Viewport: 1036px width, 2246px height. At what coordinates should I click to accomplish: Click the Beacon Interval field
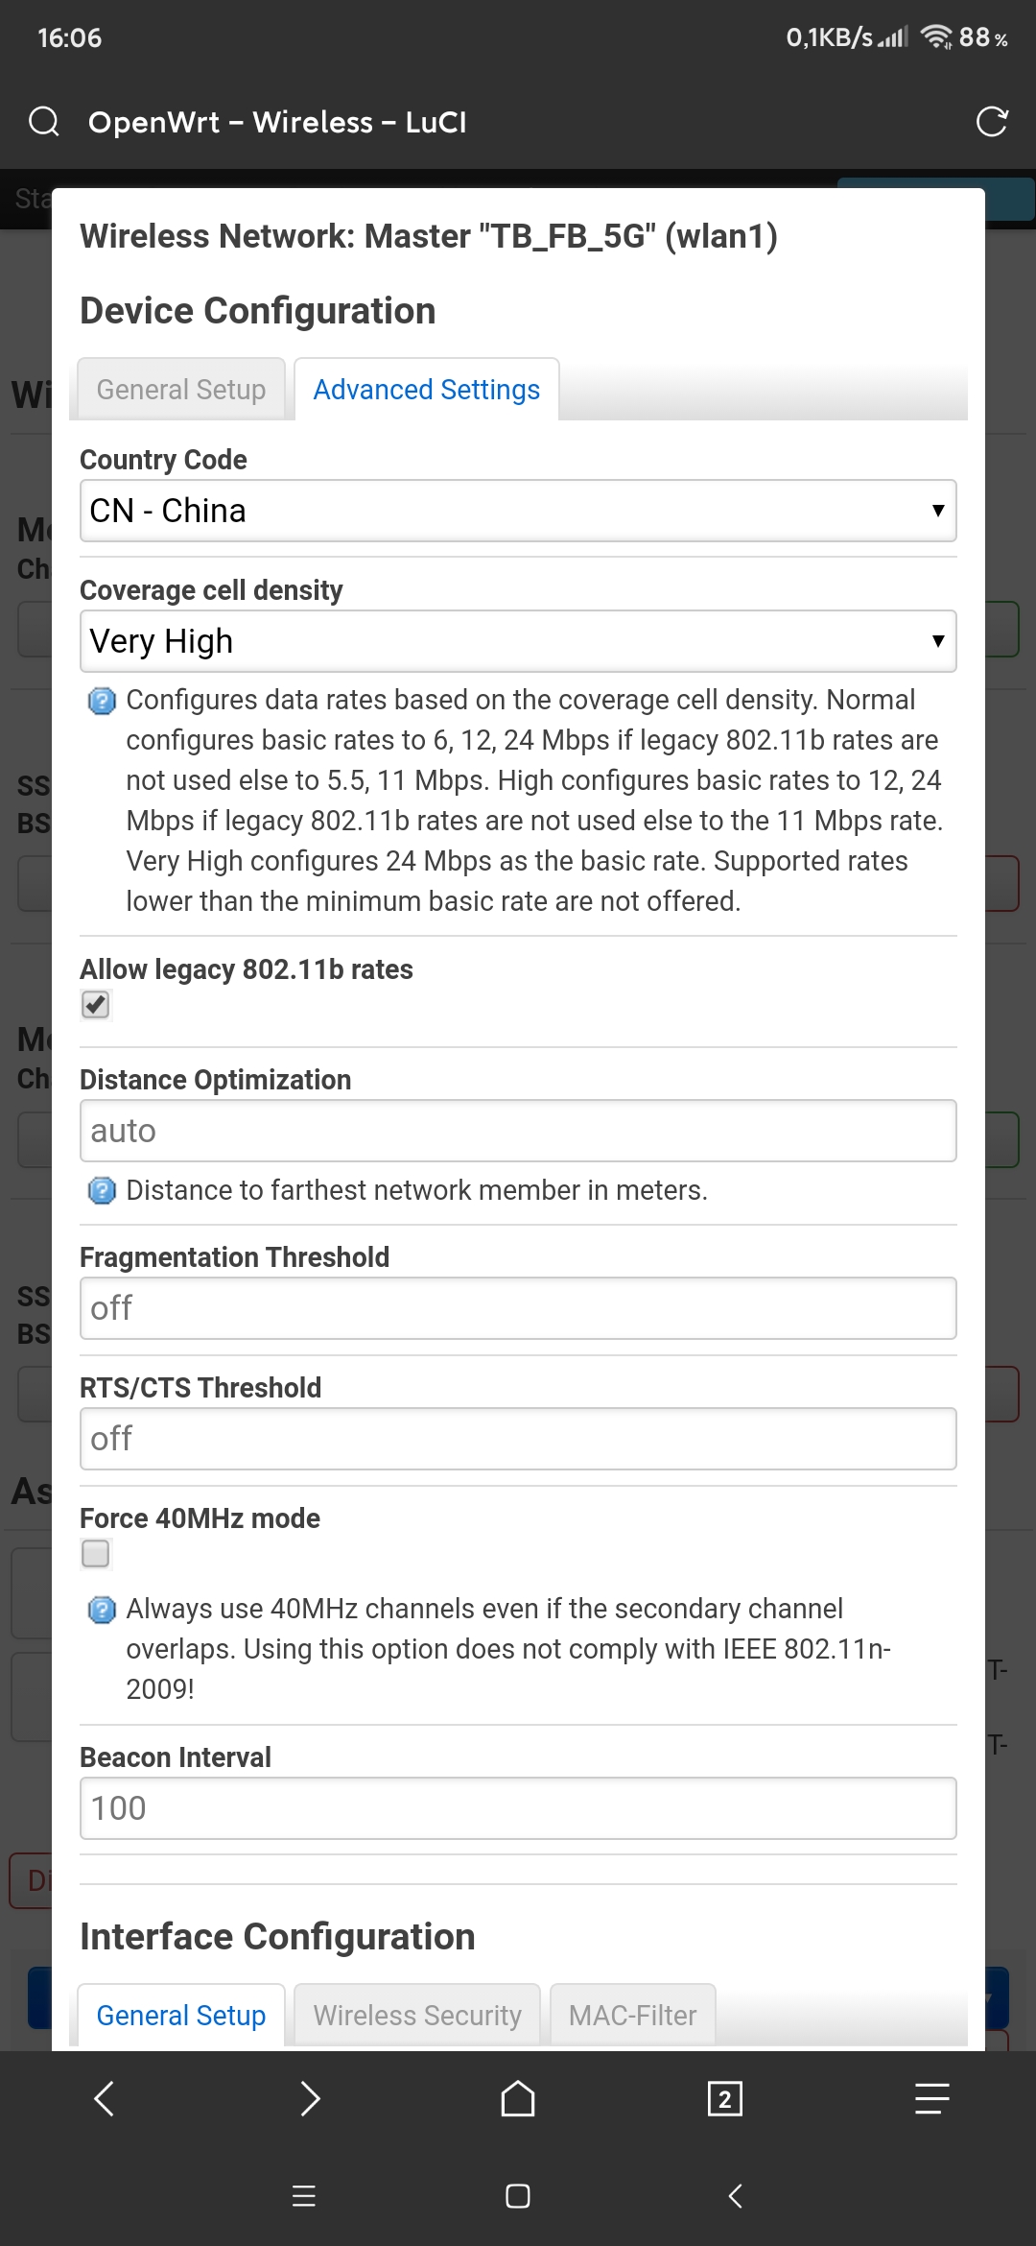click(518, 1808)
